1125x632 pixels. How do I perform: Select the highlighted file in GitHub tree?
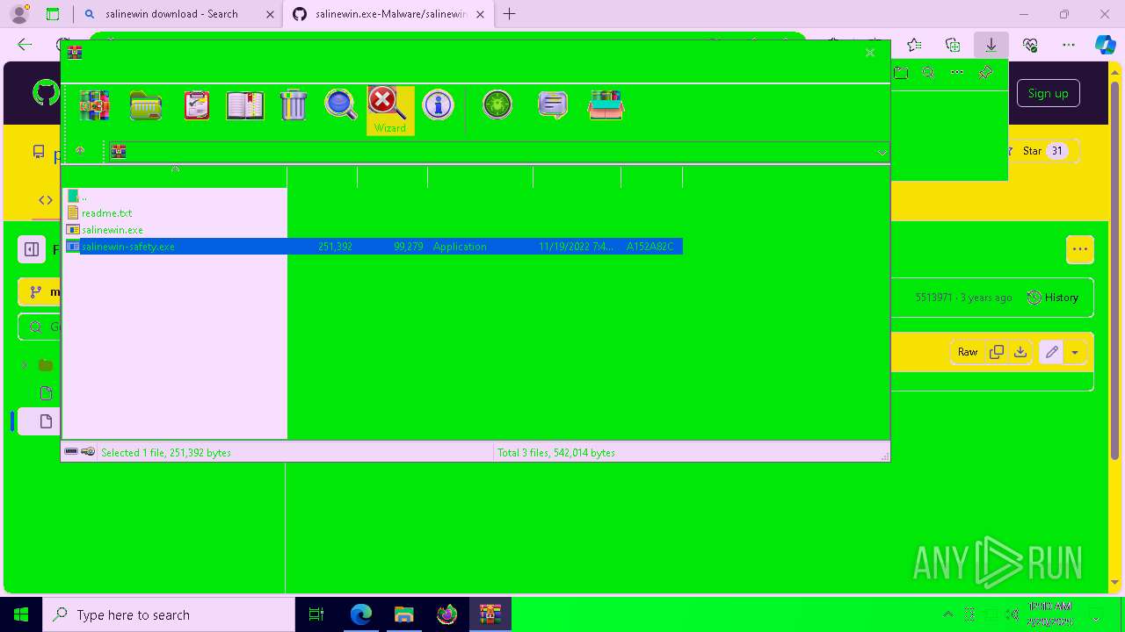click(x=39, y=421)
